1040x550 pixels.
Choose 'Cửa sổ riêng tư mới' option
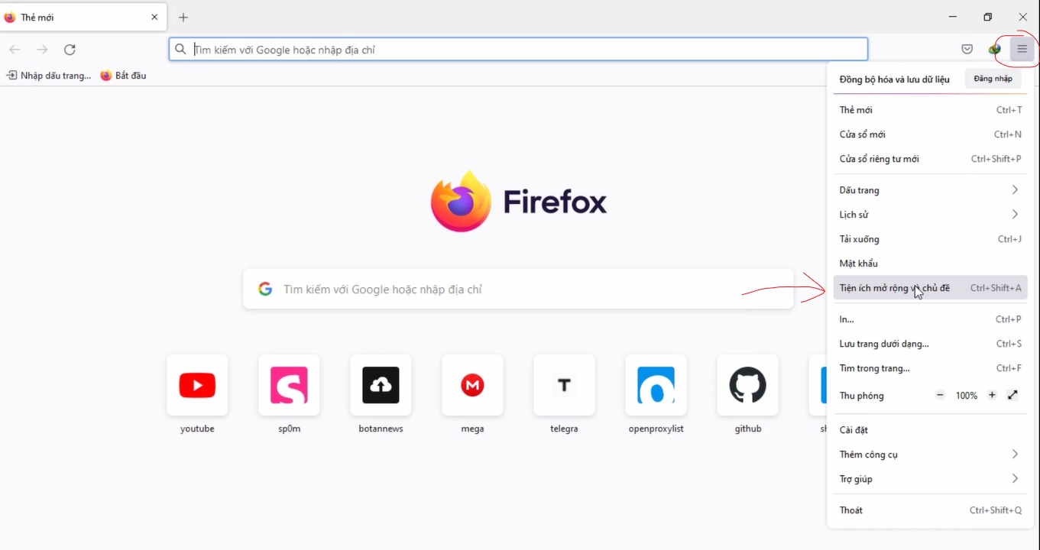pos(930,159)
